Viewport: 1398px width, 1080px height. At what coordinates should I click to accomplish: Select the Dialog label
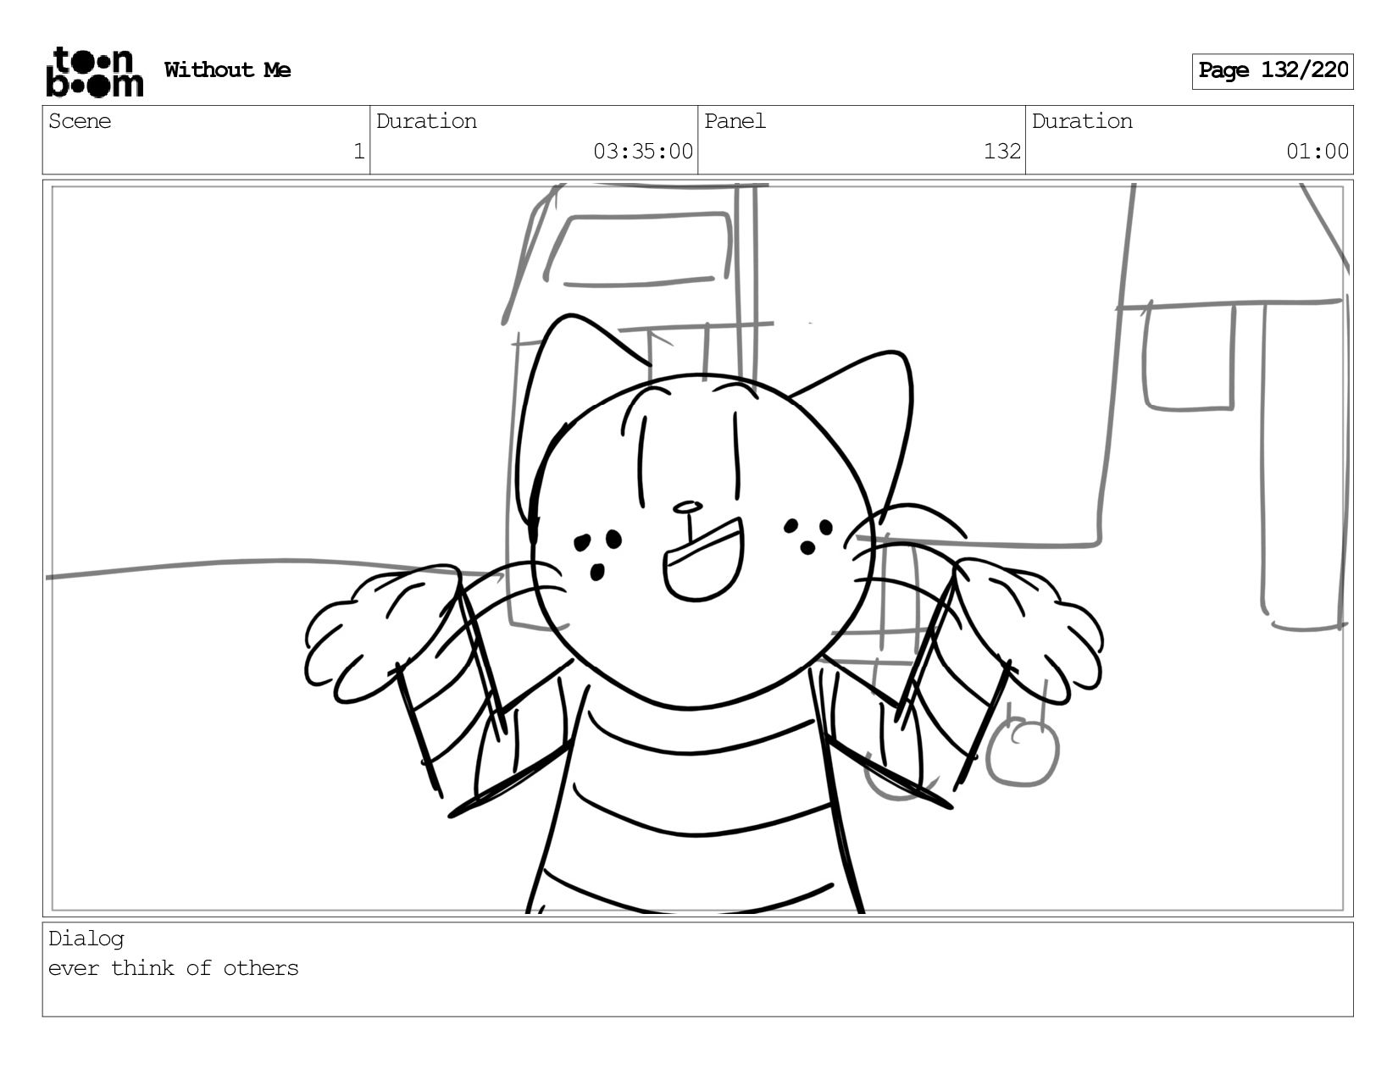86,939
